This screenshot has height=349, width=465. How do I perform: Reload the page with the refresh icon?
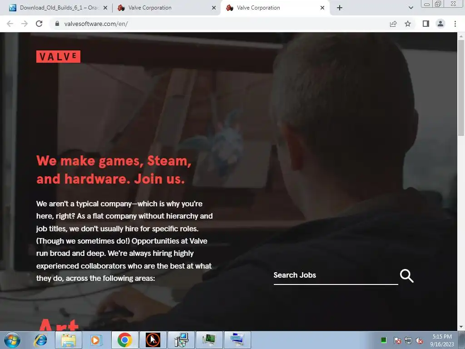tap(39, 24)
